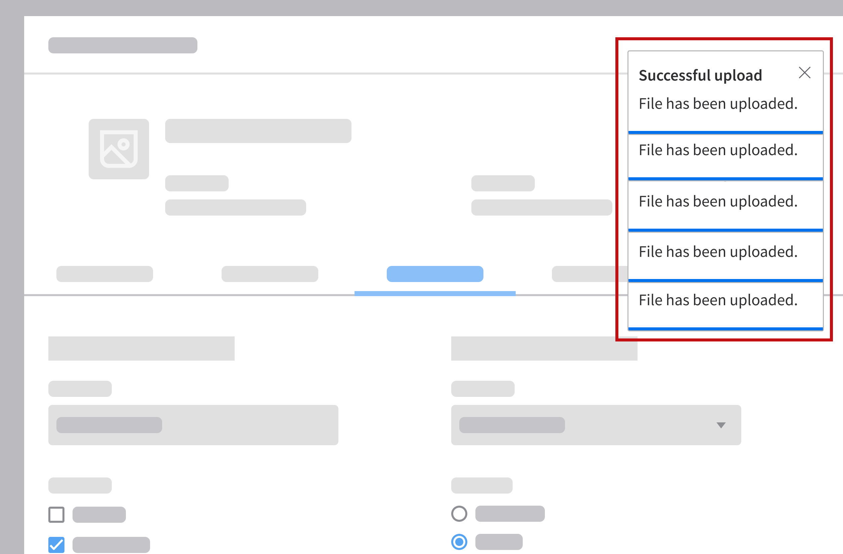The width and height of the screenshot is (843, 554).
Task: Expand the dropdown using its arrow
Action: pos(721,425)
